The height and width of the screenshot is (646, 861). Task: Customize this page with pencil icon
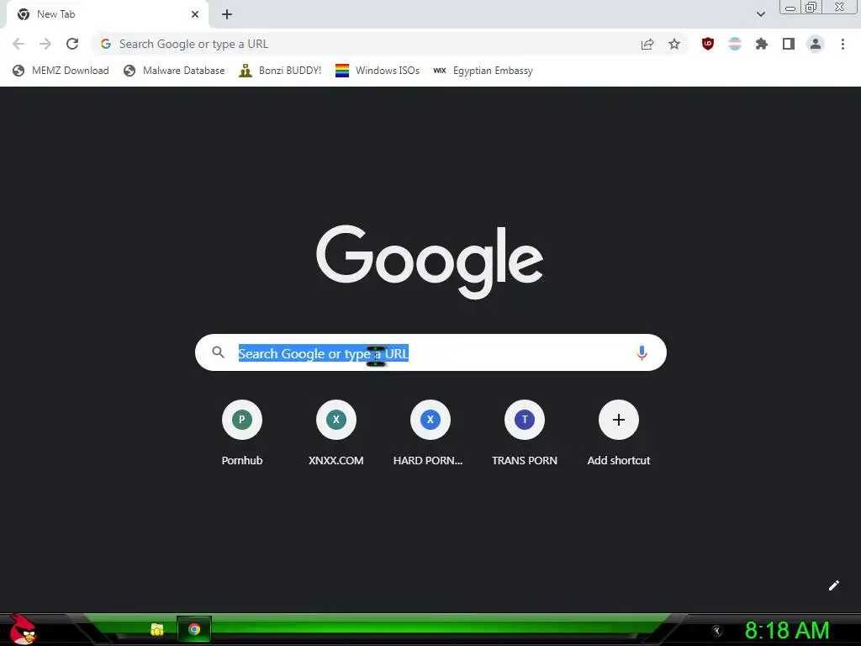tap(833, 585)
